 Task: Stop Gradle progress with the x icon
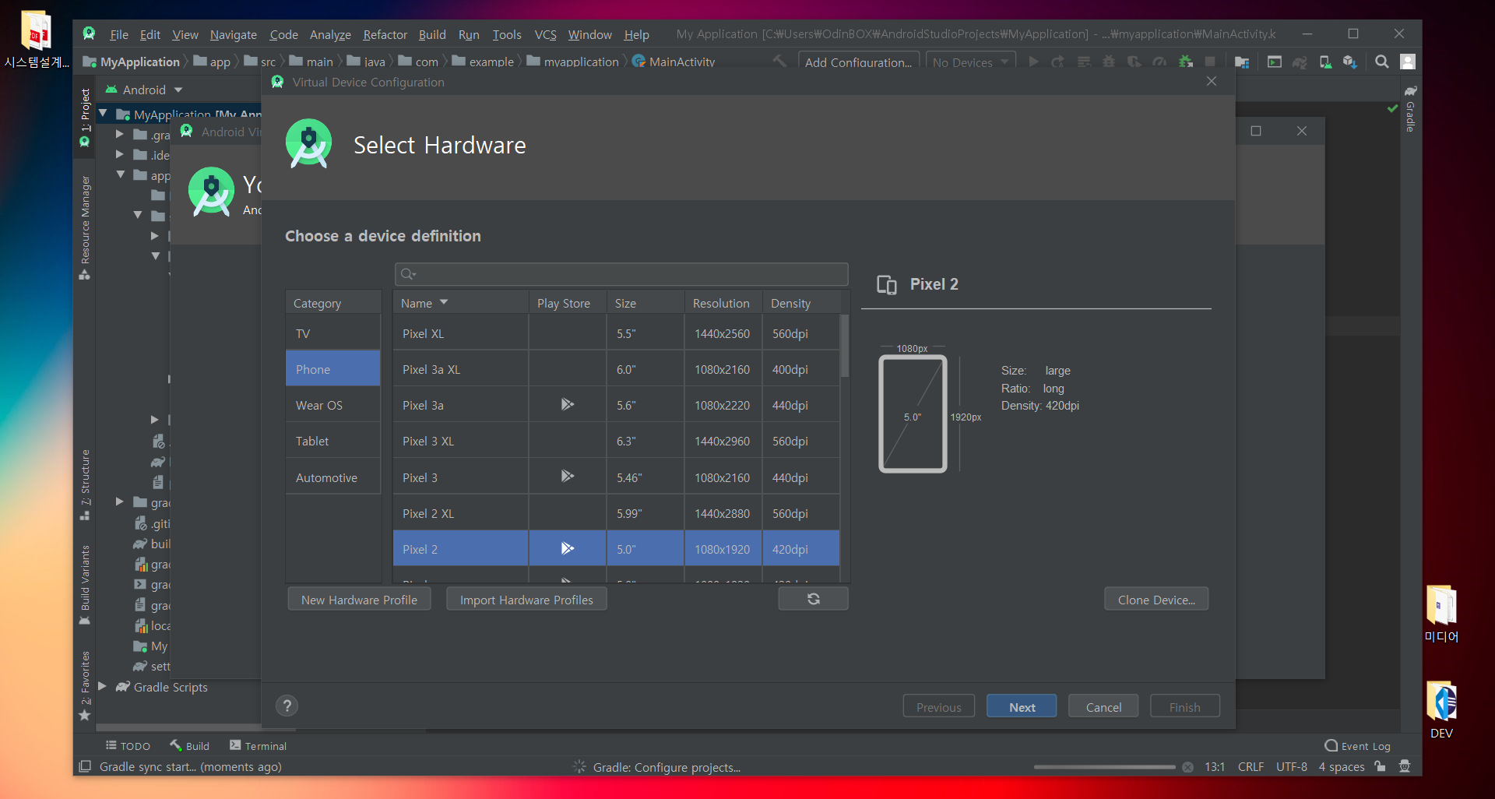click(1187, 767)
